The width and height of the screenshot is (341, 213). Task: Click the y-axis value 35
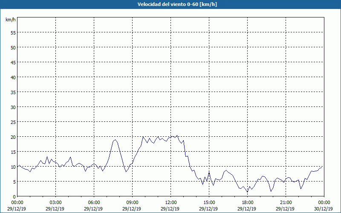[x=13, y=92]
